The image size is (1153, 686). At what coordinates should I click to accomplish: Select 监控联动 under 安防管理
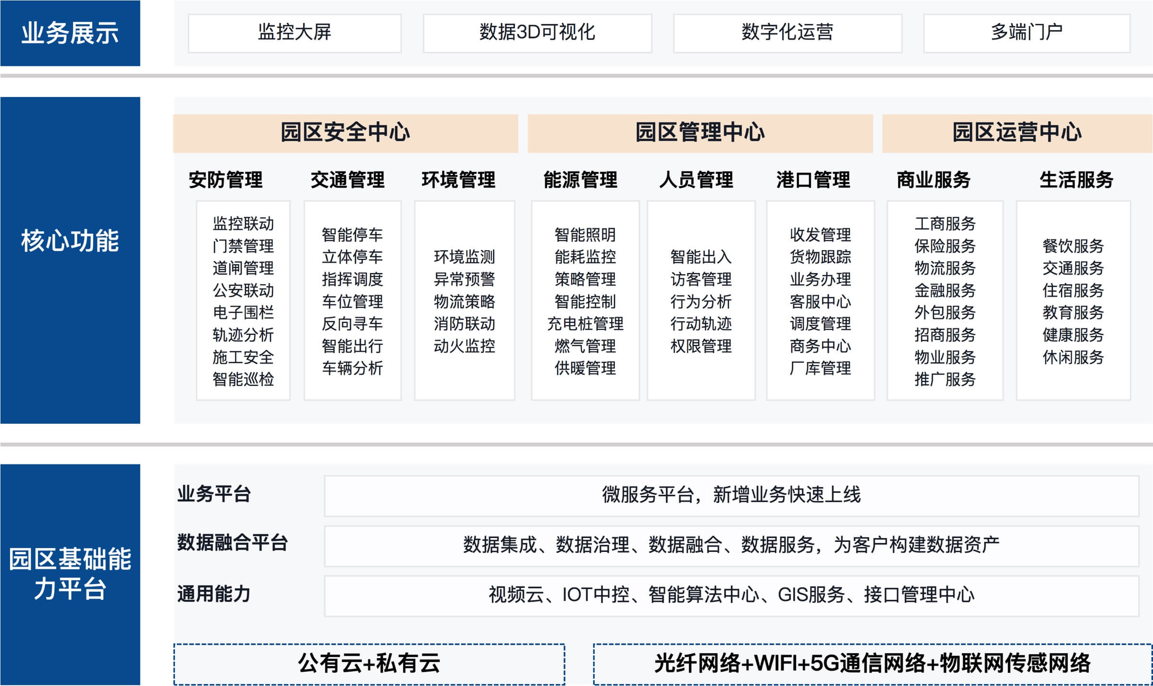click(x=243, y=224)
